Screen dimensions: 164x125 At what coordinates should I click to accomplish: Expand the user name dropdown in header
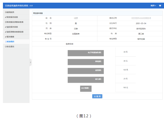point(153,5)
